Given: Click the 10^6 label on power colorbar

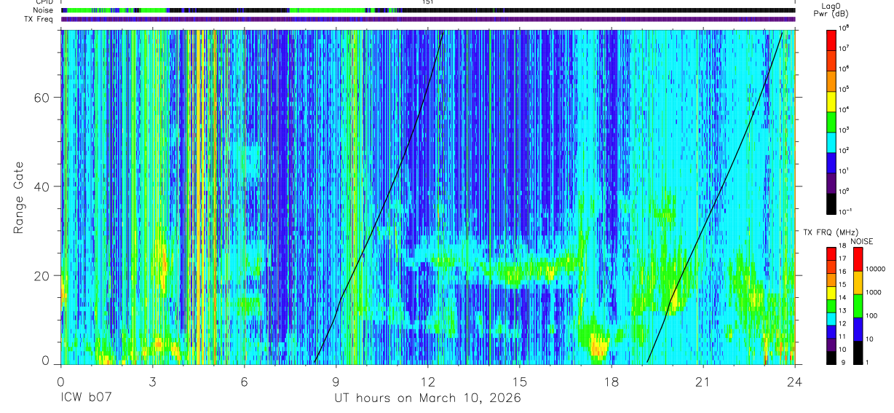Looking at the screenshot, I should click(844, 68).
